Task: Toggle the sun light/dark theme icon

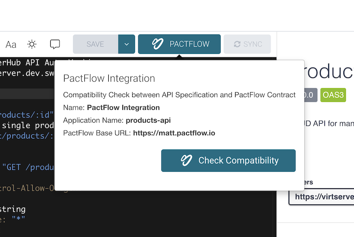Action: [32, 44]
